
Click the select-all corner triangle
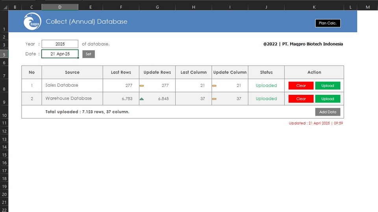pyautogui.click(x=5, y=7)
